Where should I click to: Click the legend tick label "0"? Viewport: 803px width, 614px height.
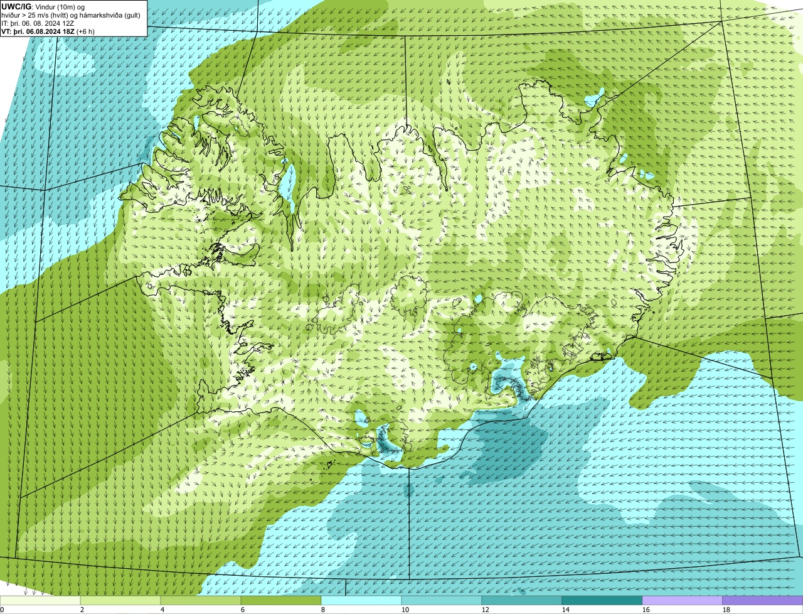coord(2,610)
